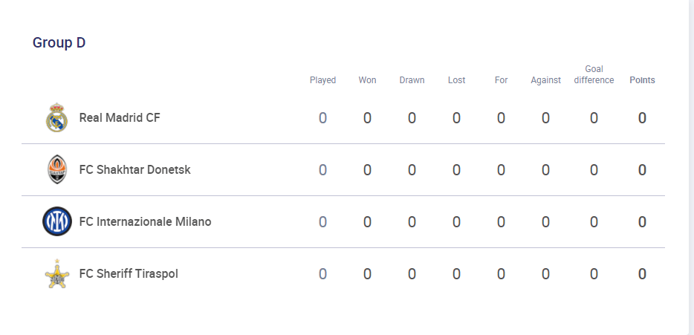The width and height of the screenshot is (694, 335).
Task: Click the Goal difference column header
Action: 594,74
